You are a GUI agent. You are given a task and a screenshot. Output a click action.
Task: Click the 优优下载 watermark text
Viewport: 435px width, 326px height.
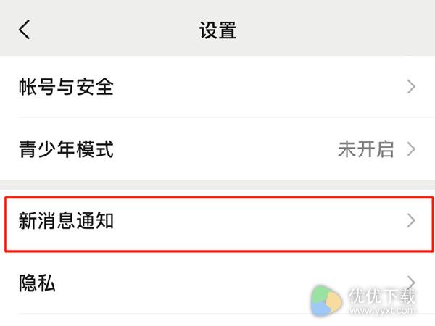click(382, 296)
